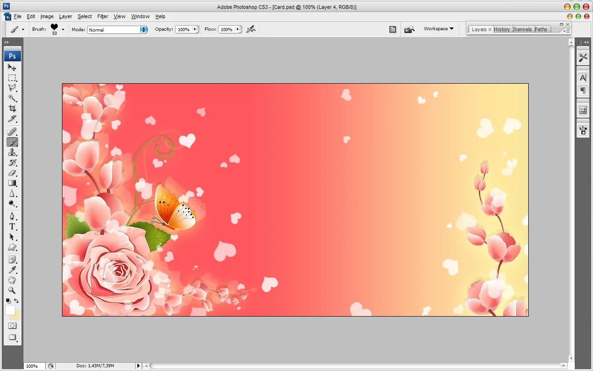
Task: Select the Notes tool
Action: [12, 259]
